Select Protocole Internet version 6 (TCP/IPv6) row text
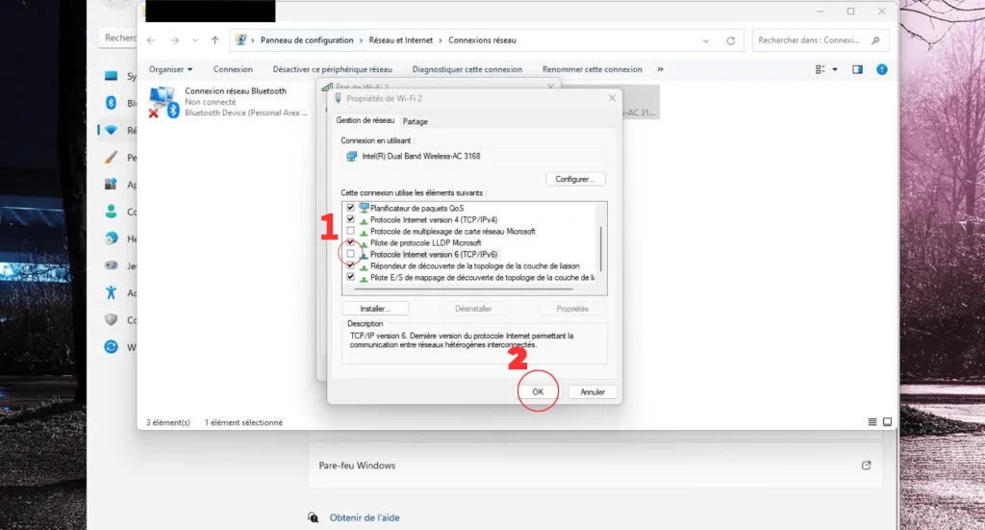Image resolution: width=985 pixels, height=530 pixels. 434,254
